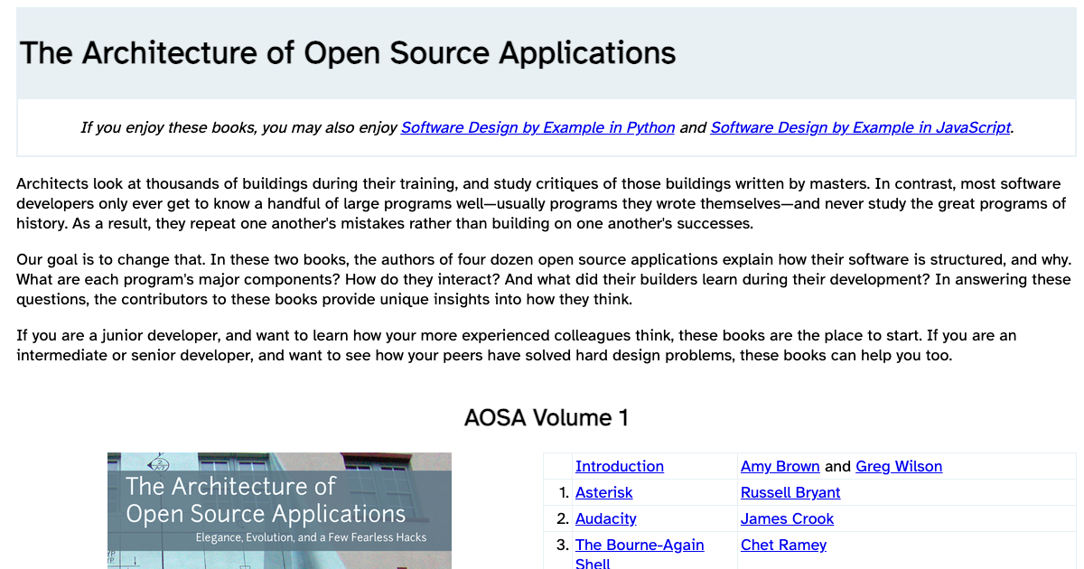
Task: Click The Architecture of Open Source Applications title
Action: coord(348,52)
